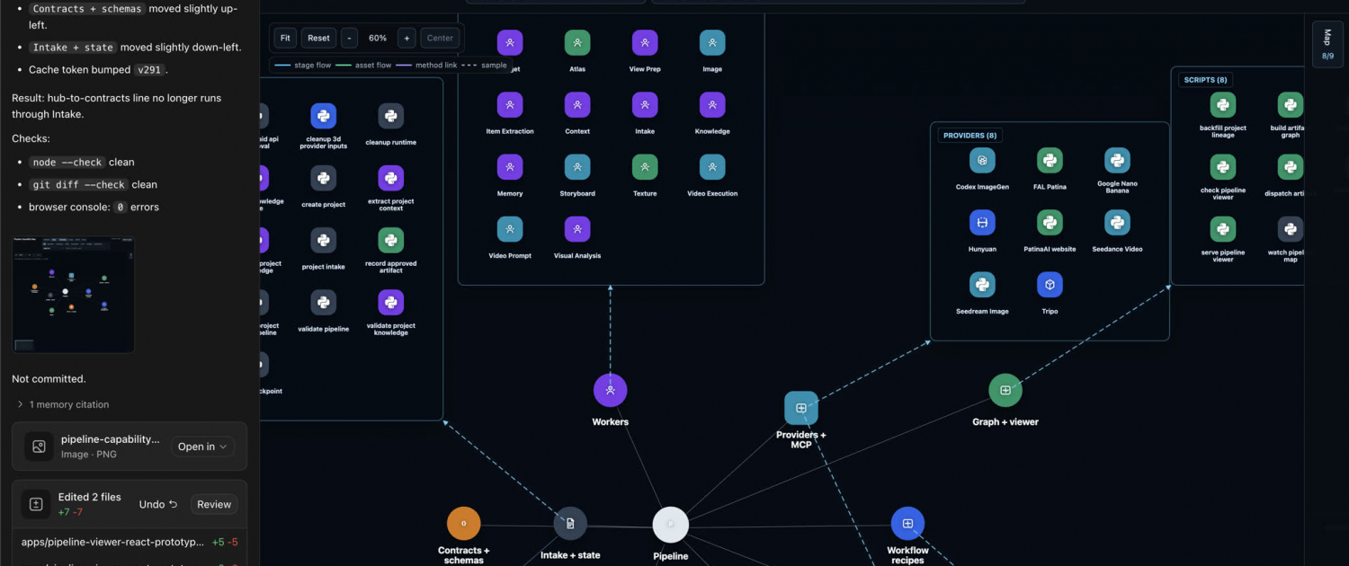Click the Fit view button
This screenshot has width=1349, height=566.
tap(285, 38)
